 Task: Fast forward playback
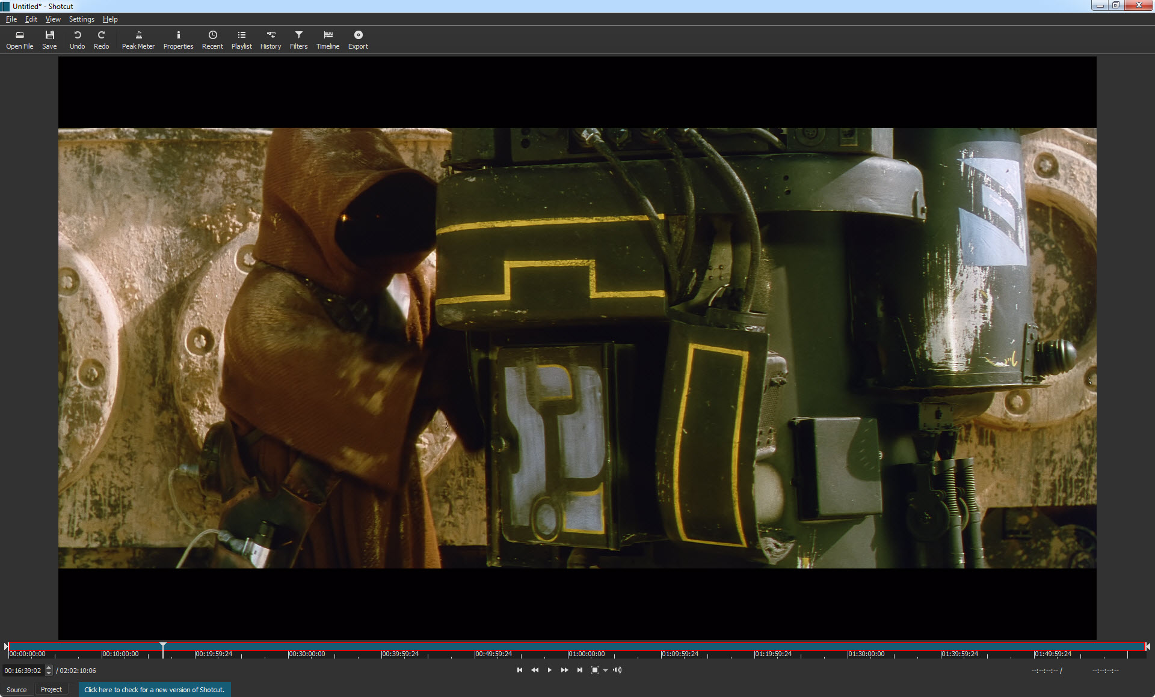coord(564,670)
